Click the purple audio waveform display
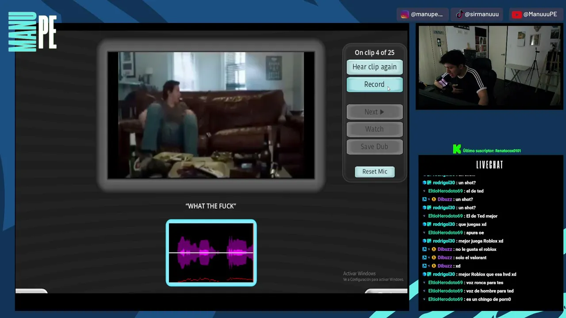The image size is (566, 318). tap(211, 253)
